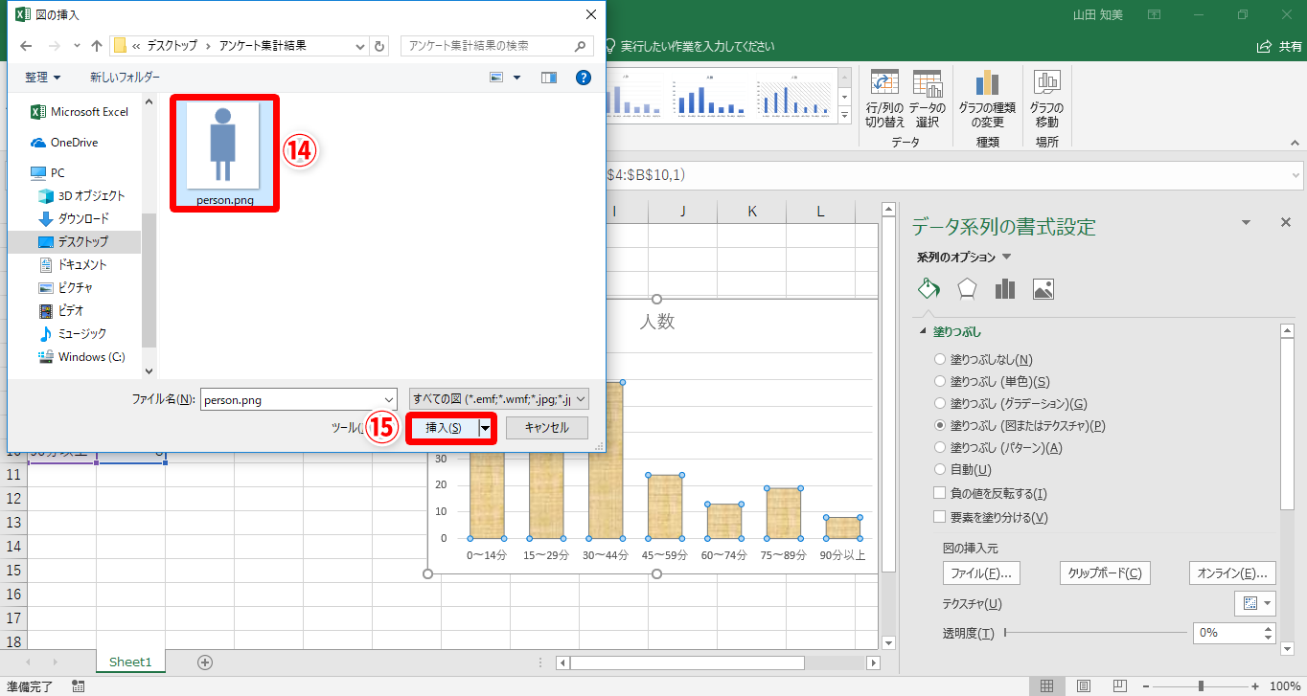
Task: Select ピクチャ in the navigation pane
Action: [66, 287]
